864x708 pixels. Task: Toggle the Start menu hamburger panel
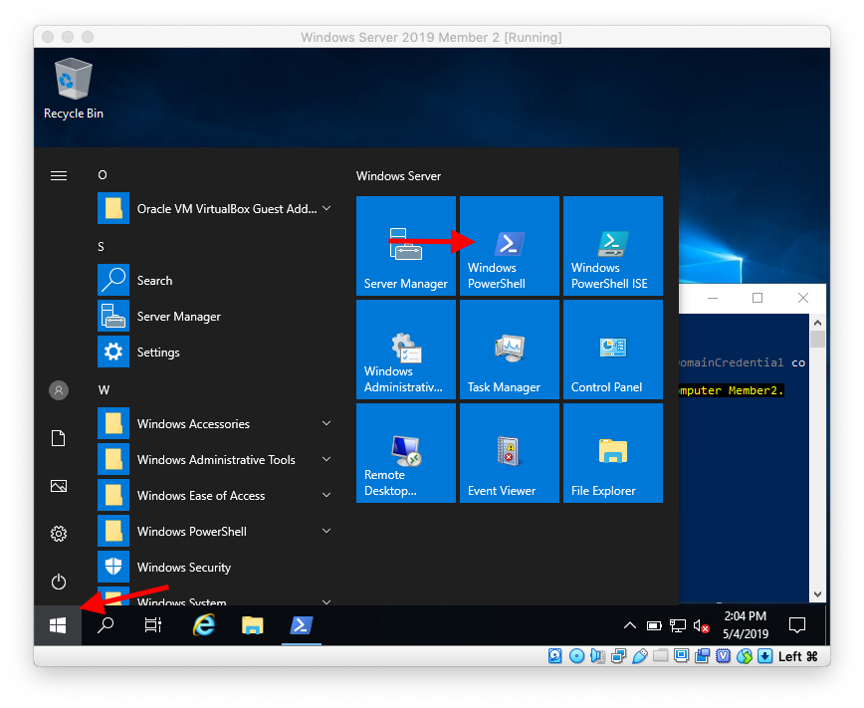[x=58, y=175]
